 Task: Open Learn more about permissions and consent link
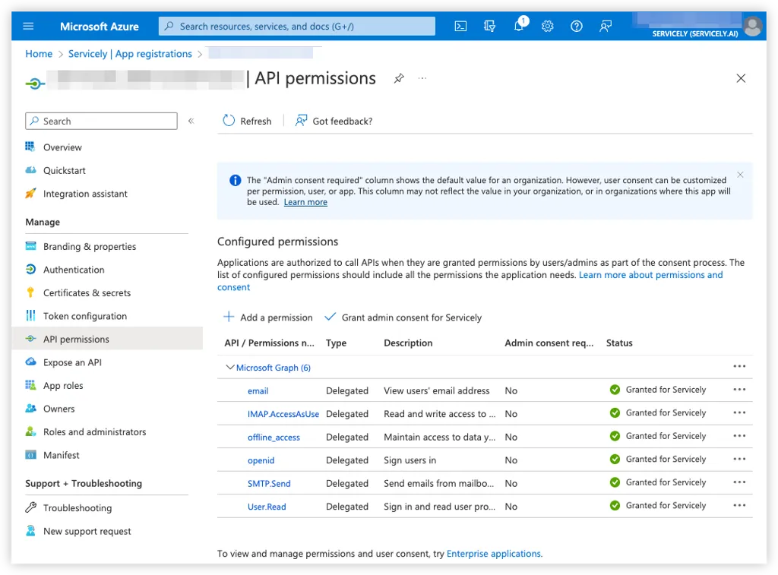[470, 281]
